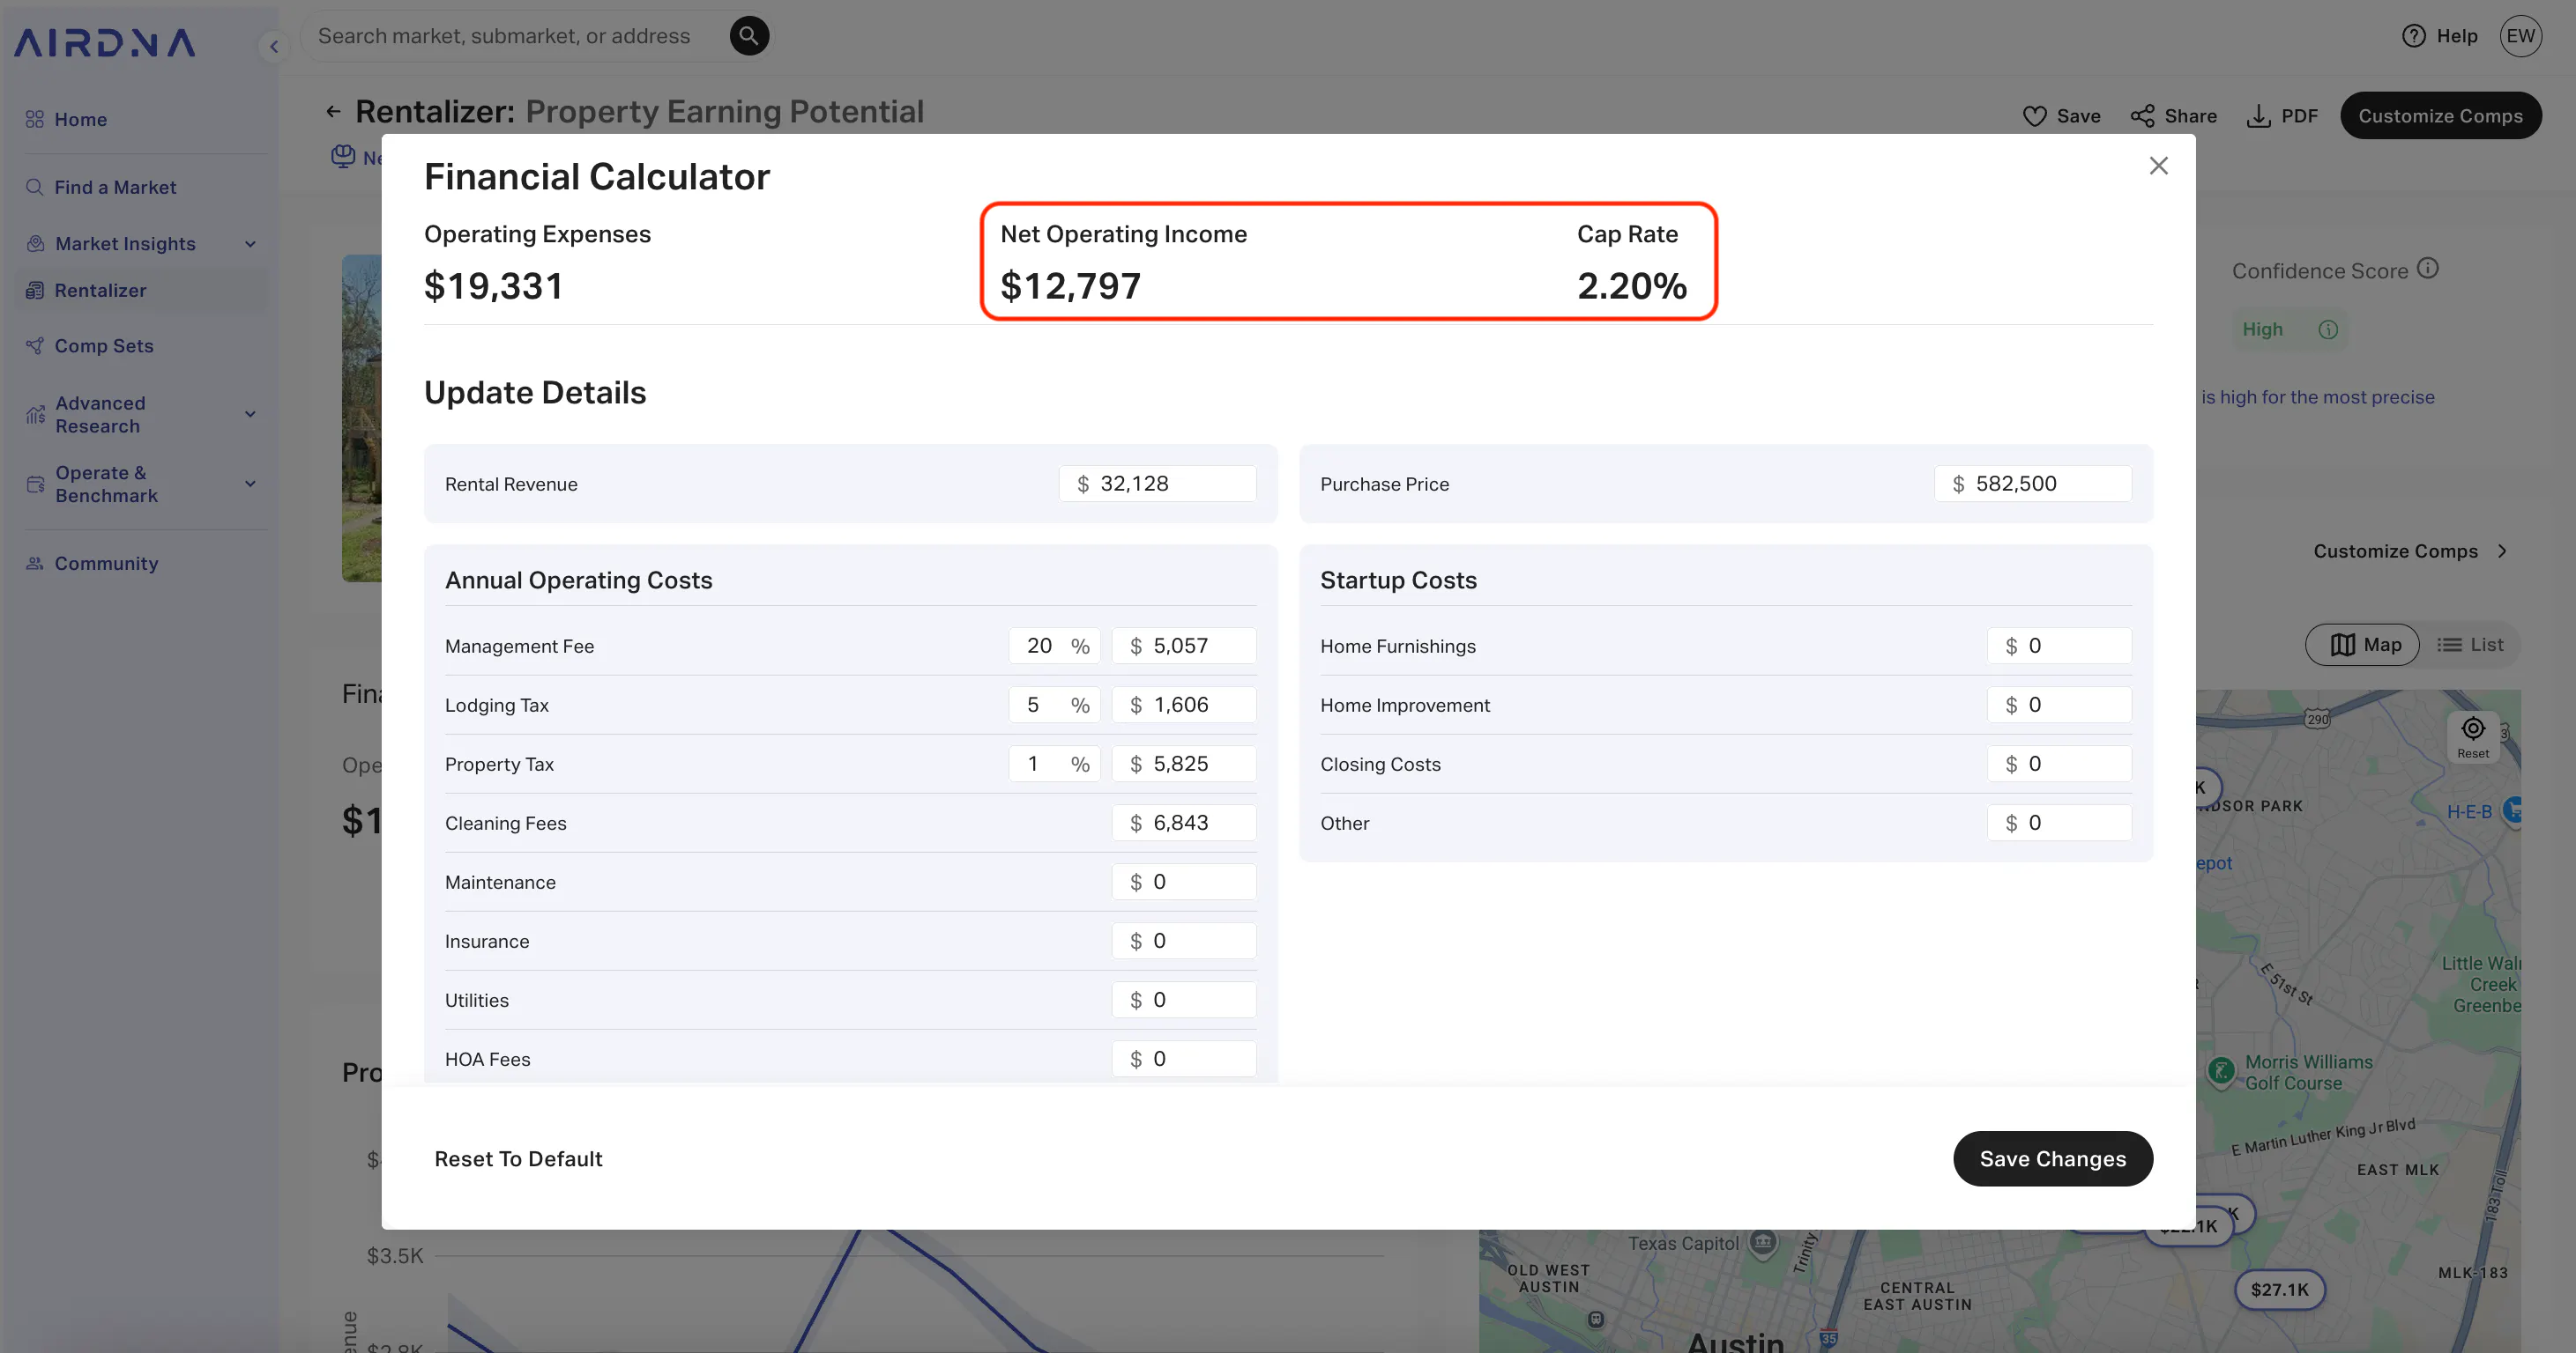Switch to Map view
The width and height of the screenshot is (2576, 1353).
pos(2362,645)
